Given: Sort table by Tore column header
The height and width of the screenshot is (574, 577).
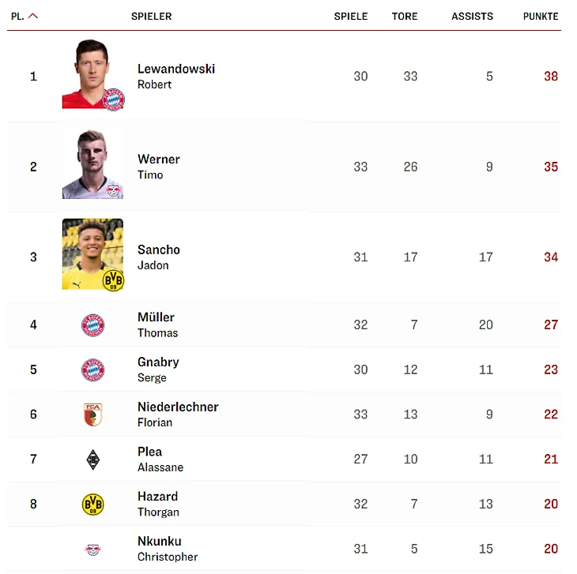Looking at the screenshot, I should click(x=404, y=16).
